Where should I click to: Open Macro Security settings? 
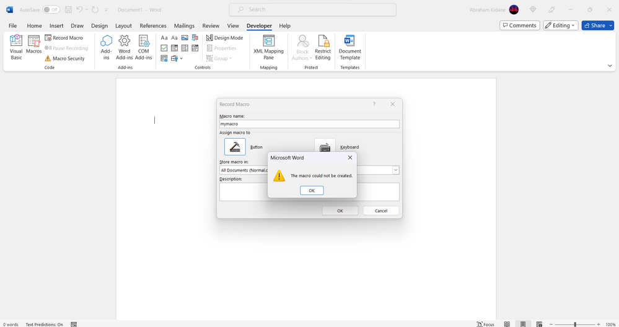tap(64, 58)
